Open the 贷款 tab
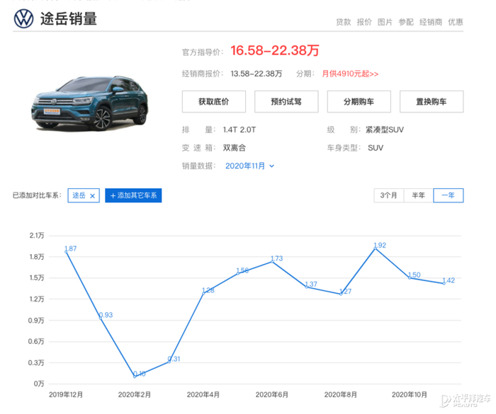This screenshot has width=496, height=414. [x=343, y=22]
